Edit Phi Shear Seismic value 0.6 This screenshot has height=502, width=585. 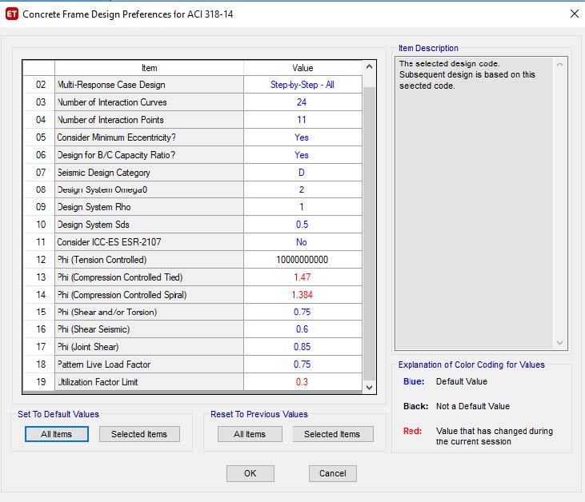303,329
